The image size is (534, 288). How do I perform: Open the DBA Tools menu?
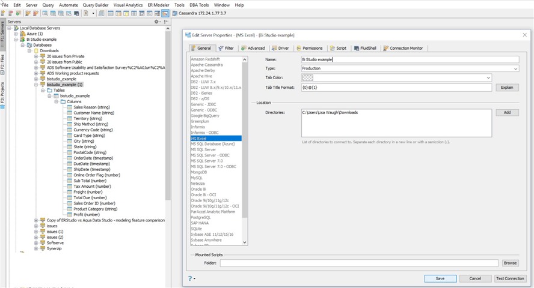[199, 5]
